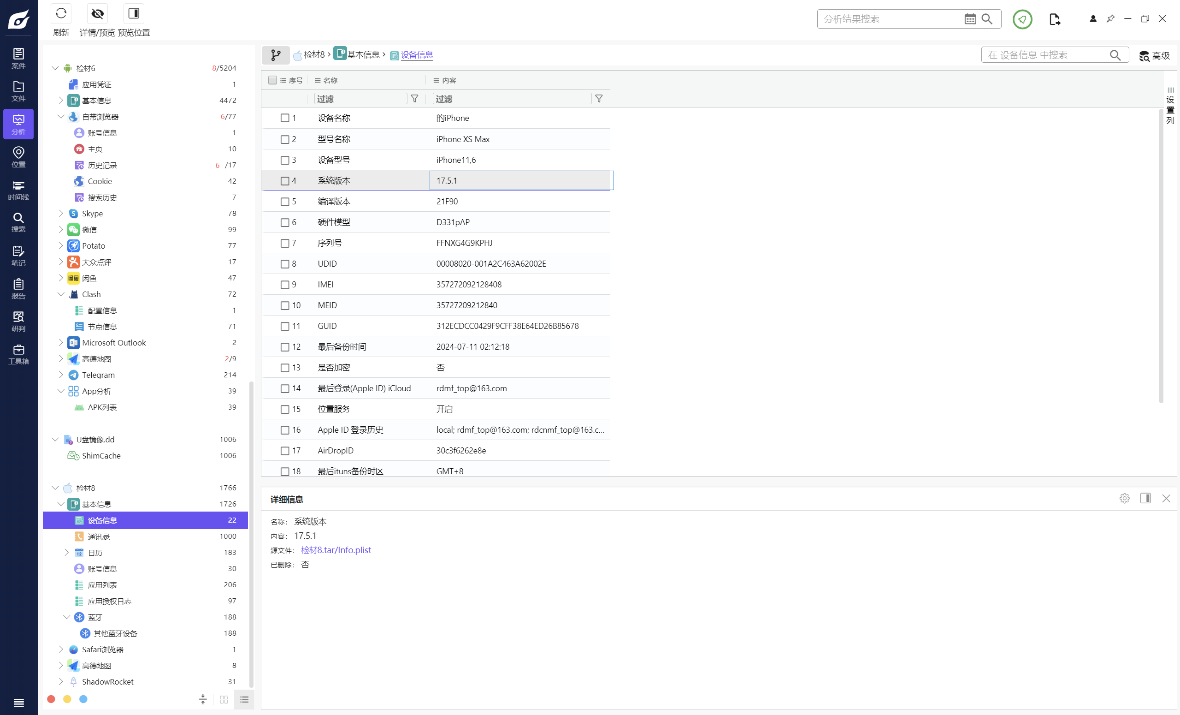Screen dimensions: 1180x715
Task: Click the filter icon in 内容 column
Action: tap(599, 99)
